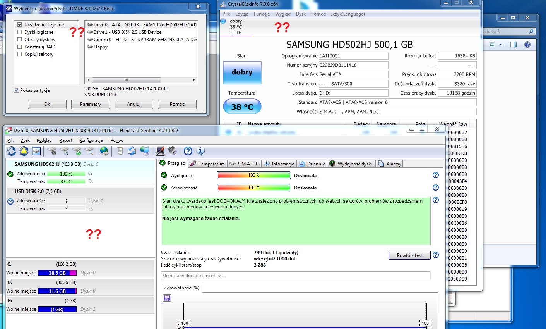Click the Wydajność 100 % gradient bar

coord(254,175)
